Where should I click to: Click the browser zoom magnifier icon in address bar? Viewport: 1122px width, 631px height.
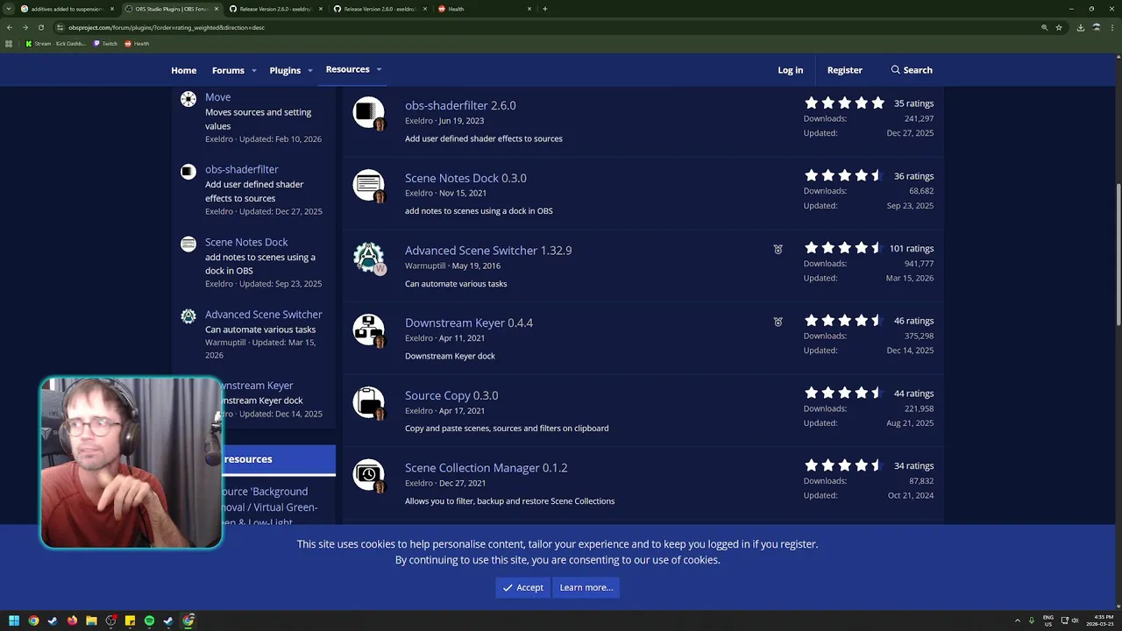[1044, 27]
